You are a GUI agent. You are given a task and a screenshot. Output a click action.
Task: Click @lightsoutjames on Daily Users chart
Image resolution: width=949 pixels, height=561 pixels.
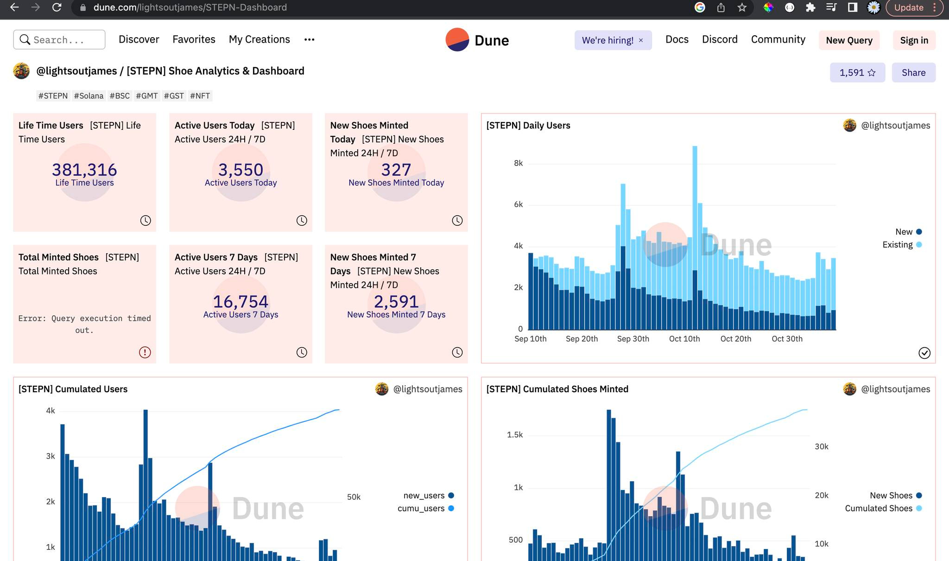click(895, 125)
